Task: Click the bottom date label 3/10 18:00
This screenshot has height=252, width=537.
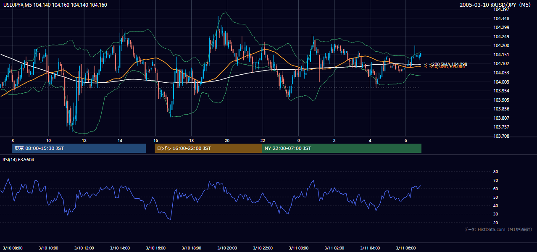Action: point(191,248)
